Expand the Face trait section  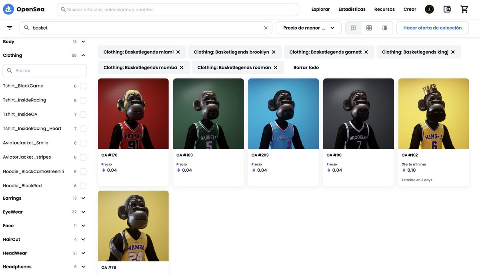[83, 226]
